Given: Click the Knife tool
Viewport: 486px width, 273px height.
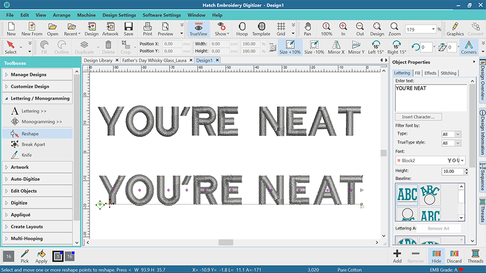Looking at the screenshot, I should point(26,155).
